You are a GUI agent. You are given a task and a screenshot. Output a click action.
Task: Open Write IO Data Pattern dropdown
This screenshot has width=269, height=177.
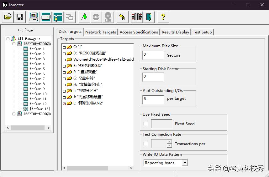click(x=185, y=163)
